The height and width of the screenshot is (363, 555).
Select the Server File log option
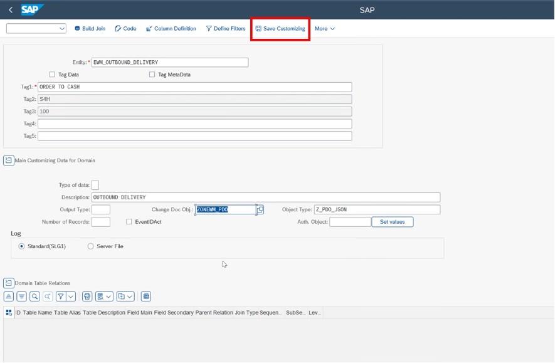[91, 246]
